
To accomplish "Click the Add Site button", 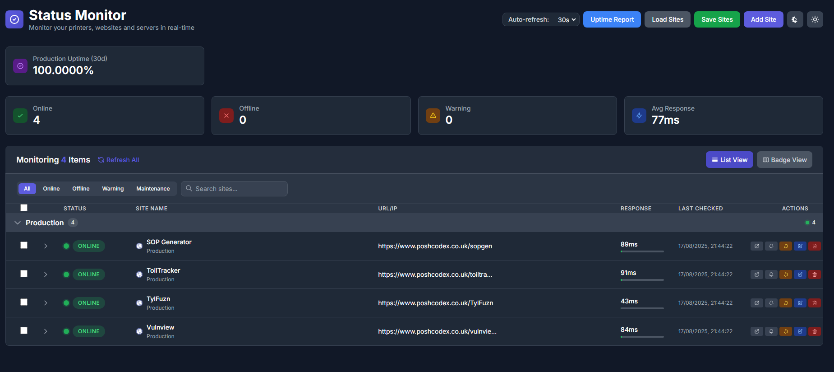I will [764, 19].
